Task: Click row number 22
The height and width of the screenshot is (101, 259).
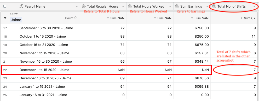Action: 5,70
